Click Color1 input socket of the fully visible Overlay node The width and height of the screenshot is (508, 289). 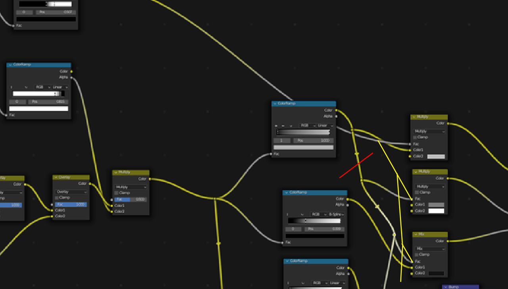coord(53,210)
